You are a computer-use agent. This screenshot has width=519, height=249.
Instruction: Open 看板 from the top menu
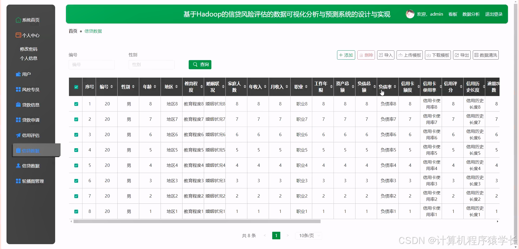[x=452, y=14]
